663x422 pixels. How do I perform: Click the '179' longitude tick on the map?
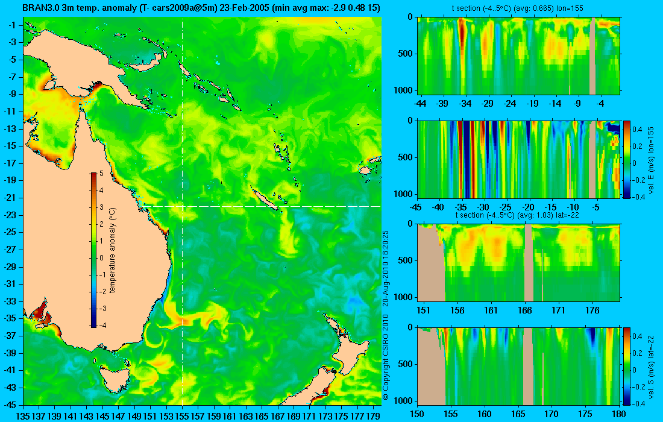(x=373, y=416)
